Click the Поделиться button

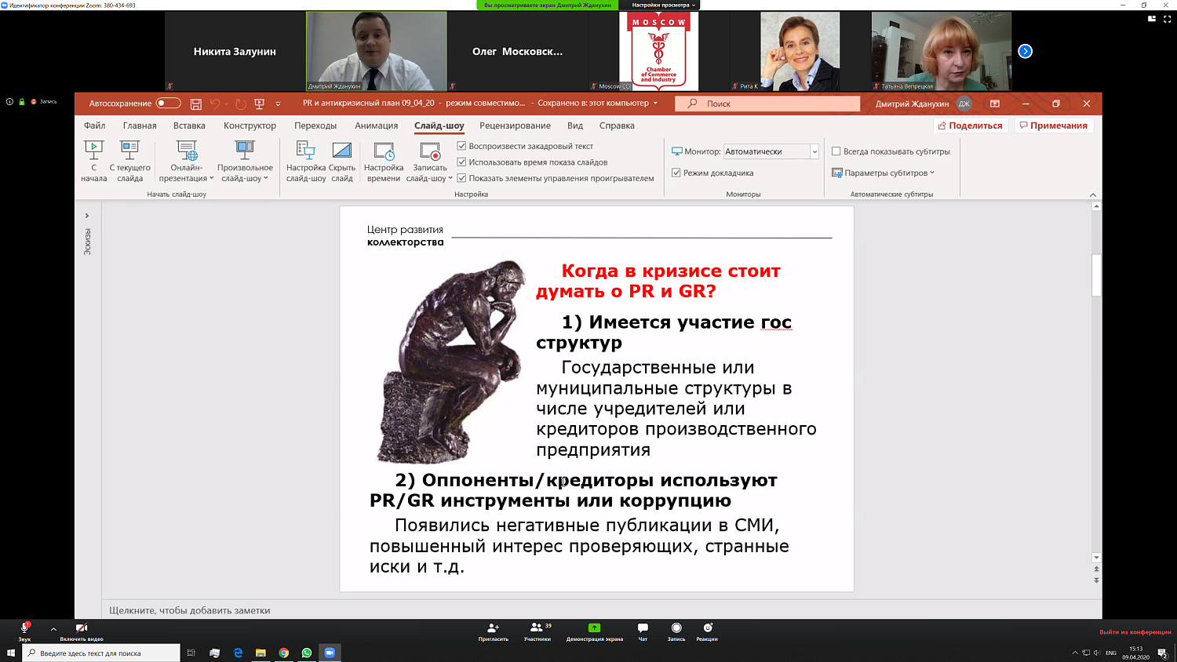(x=971, y=125)
